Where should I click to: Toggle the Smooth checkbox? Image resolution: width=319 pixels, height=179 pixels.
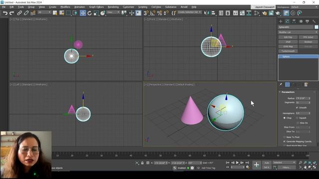[297, 107]
